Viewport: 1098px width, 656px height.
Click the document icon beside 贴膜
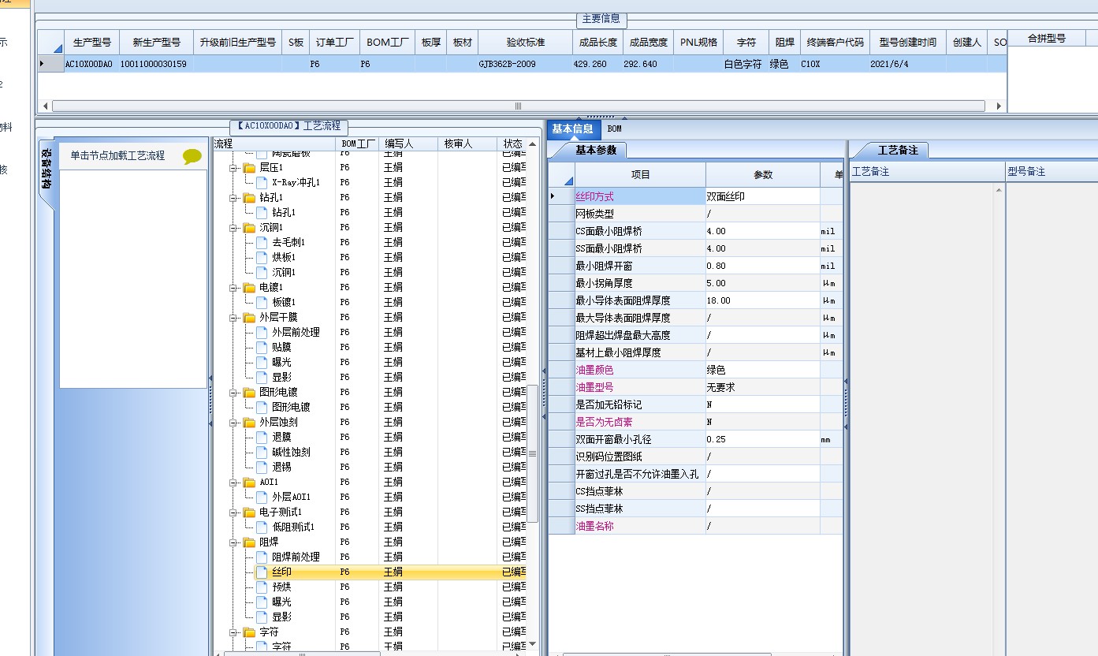click(x=262, y=347)
